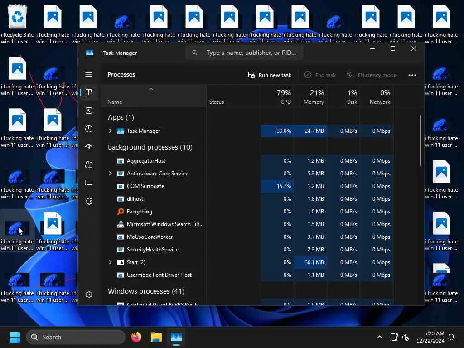The image size is (464, 348).
Task: Click the Processes page heading
Action: click(x=121, y=75)
